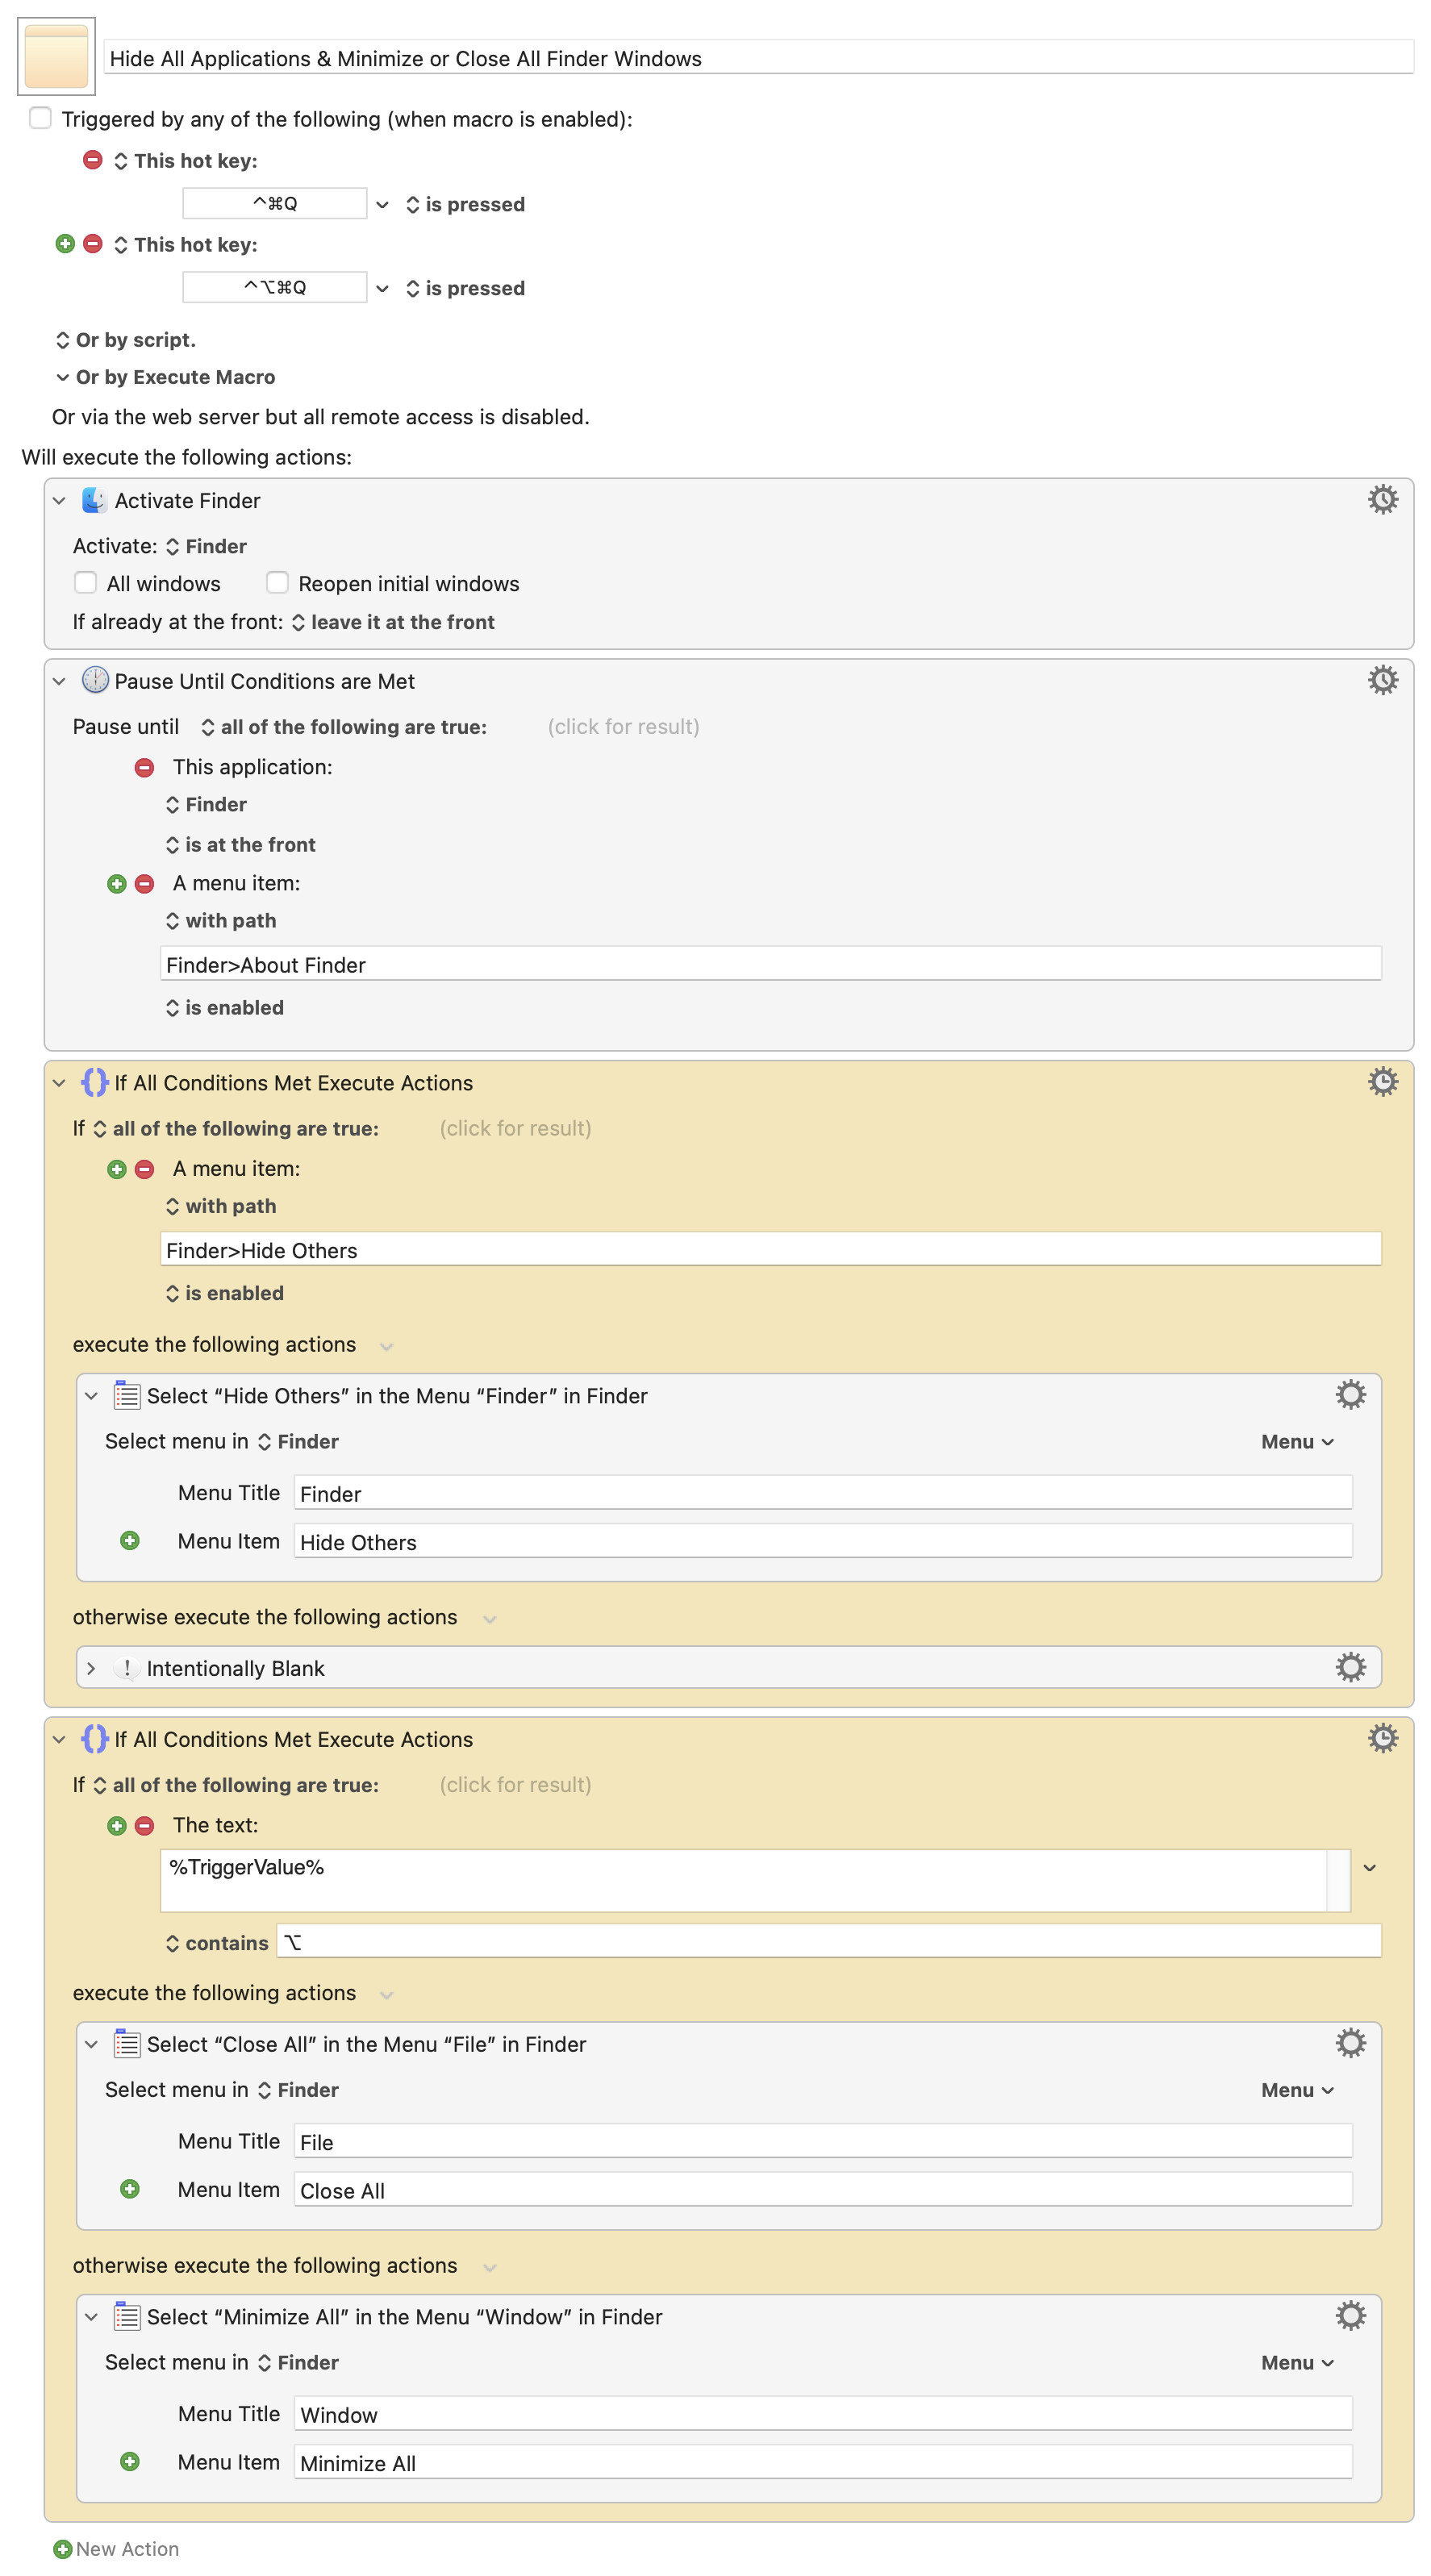Edit the 'Hide Others' Menu Item field

[822, 1541]
